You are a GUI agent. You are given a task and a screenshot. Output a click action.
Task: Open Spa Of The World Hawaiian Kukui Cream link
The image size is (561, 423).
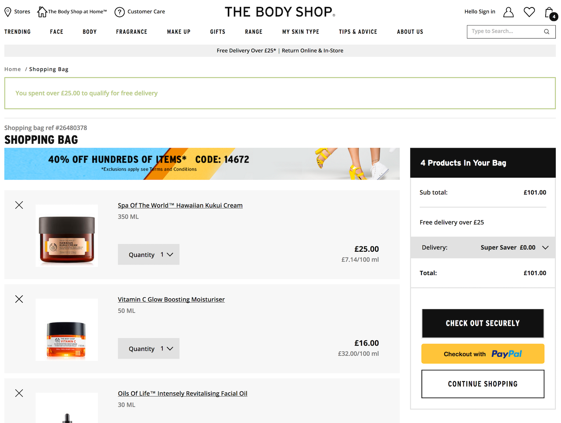click(180, 205)
